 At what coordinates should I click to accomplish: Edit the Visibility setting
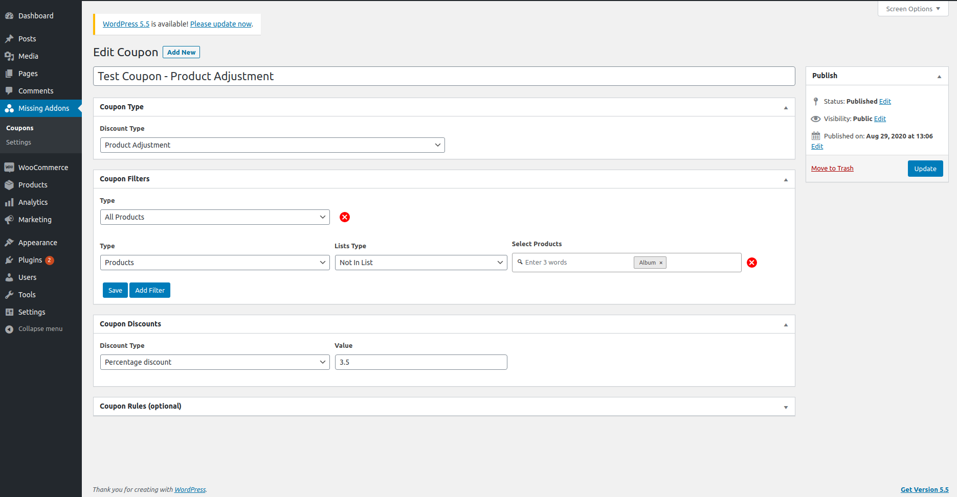[x=880, y=119]
